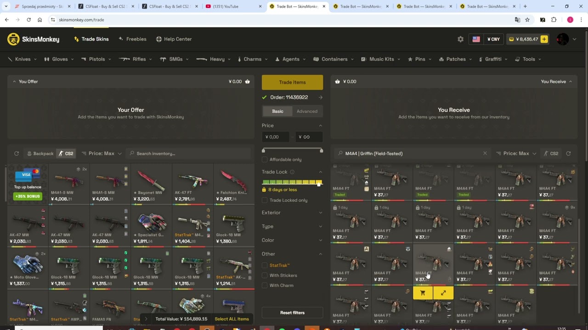Viewport: 588px width, 330px height.
Task: Bookmark this page star icon
Action: pyautogui.click(x=527, y=20)
